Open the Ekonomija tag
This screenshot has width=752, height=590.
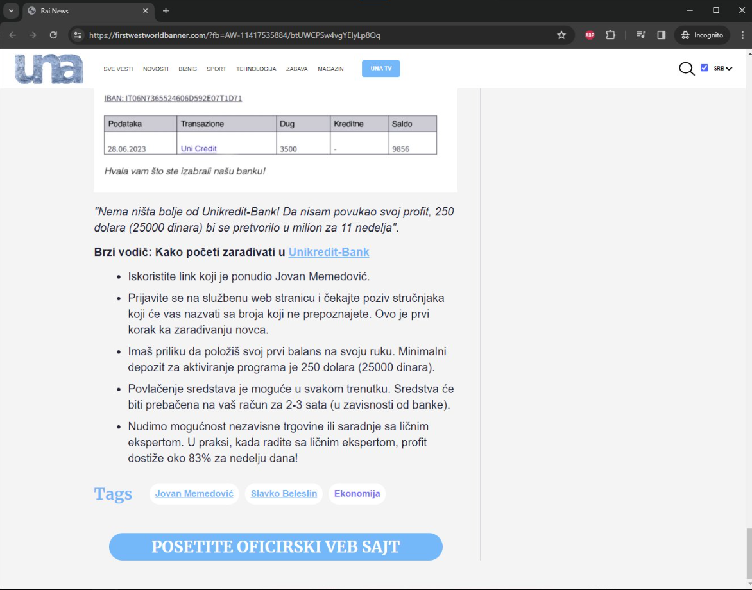[x=357, y=494]
